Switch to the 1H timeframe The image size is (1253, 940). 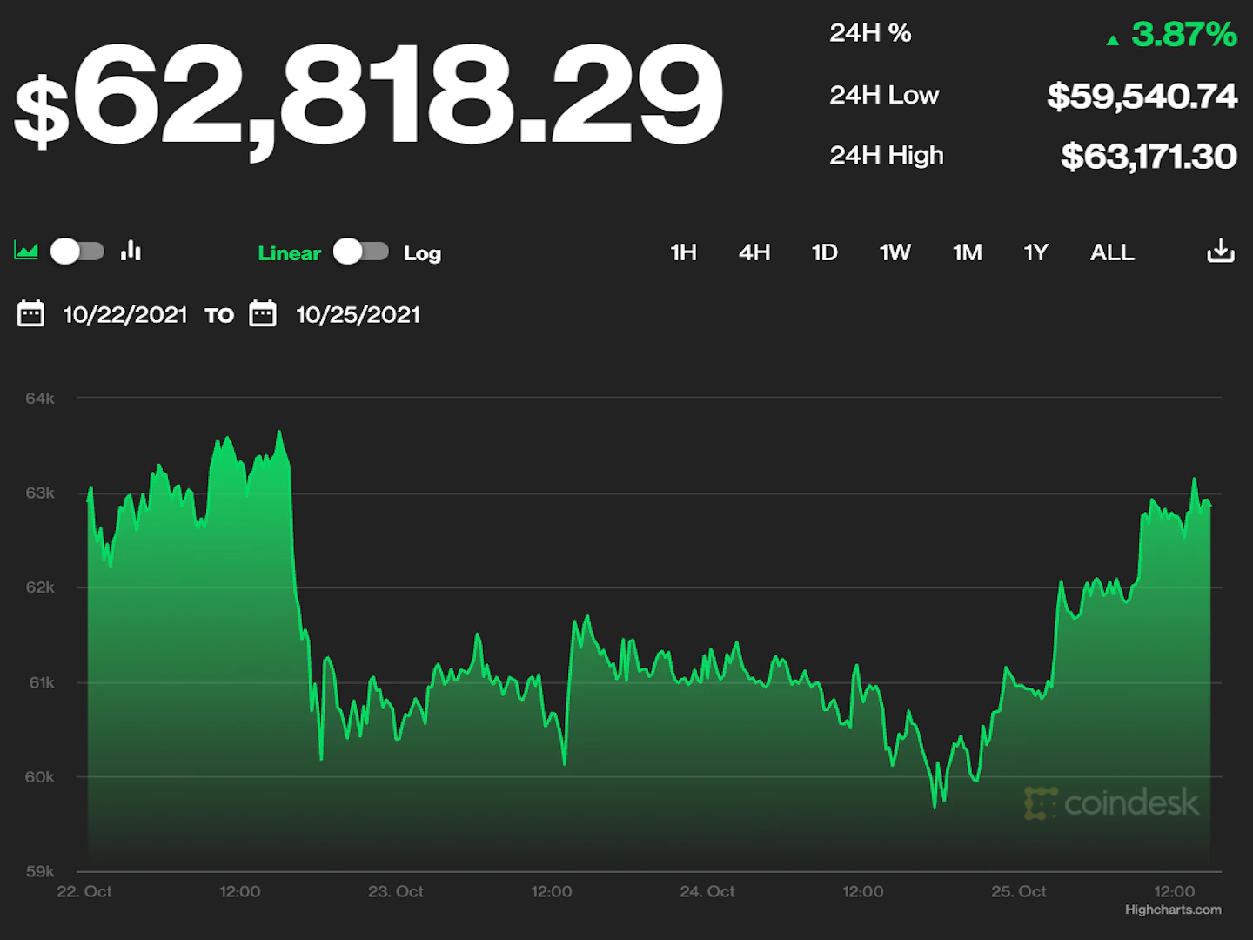click(683, 252)
